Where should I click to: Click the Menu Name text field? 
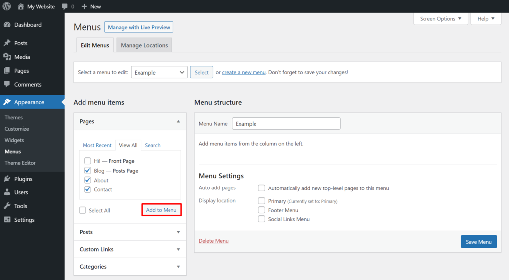(x=286, y=124)
